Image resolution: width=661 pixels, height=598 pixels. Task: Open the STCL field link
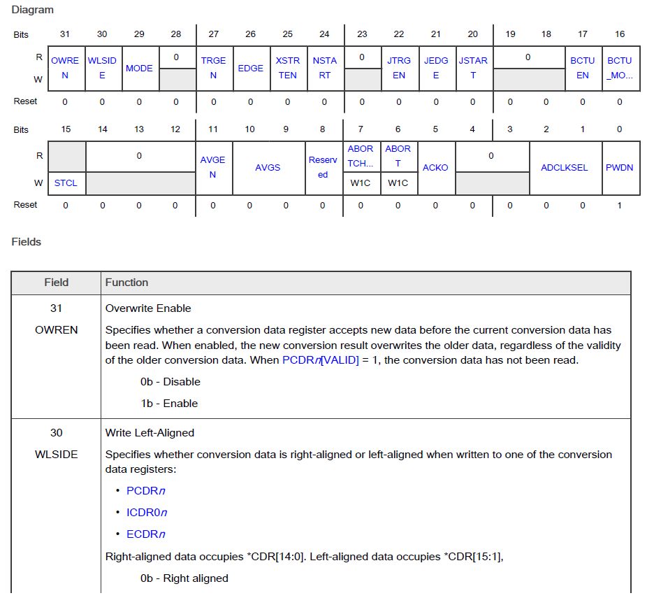click(x=66, y=183)
